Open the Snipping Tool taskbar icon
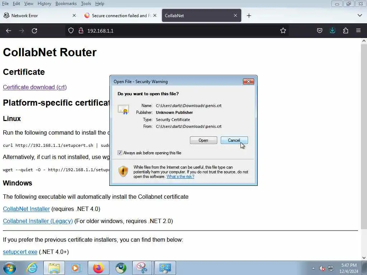The image size is (367, 275). [142, 268]
